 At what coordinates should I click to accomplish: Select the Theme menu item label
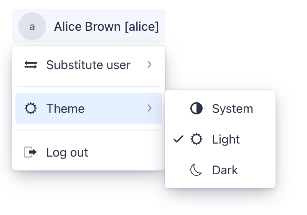coord(65,109)
